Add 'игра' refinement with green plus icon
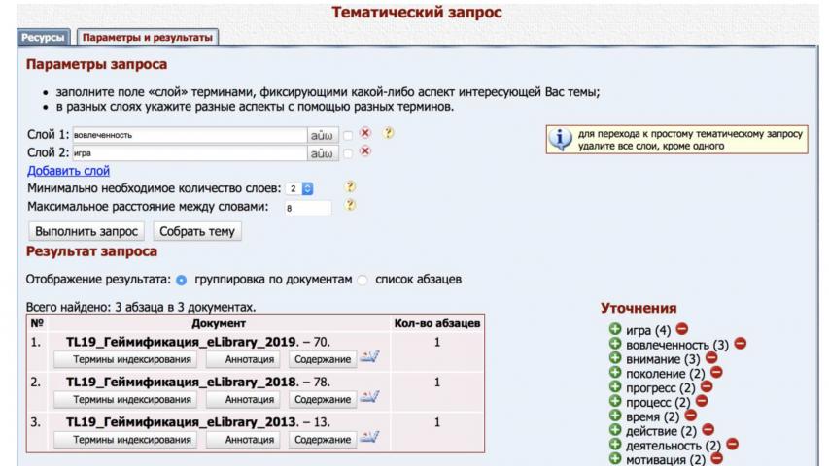829x466 pixels. pos(614,331)
